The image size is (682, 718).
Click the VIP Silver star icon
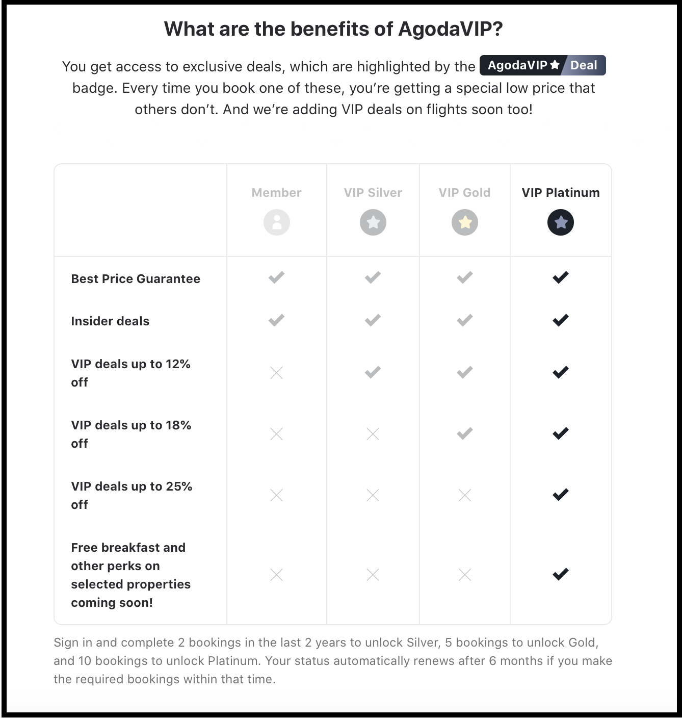(373, 222)
